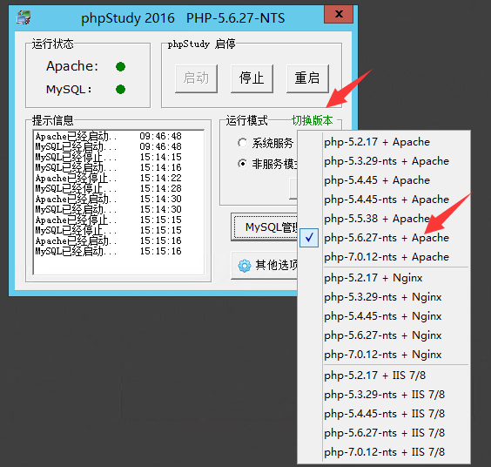Click log line Apache已经启动 09:46:48

pyautogui.click(x=108, y=136)
